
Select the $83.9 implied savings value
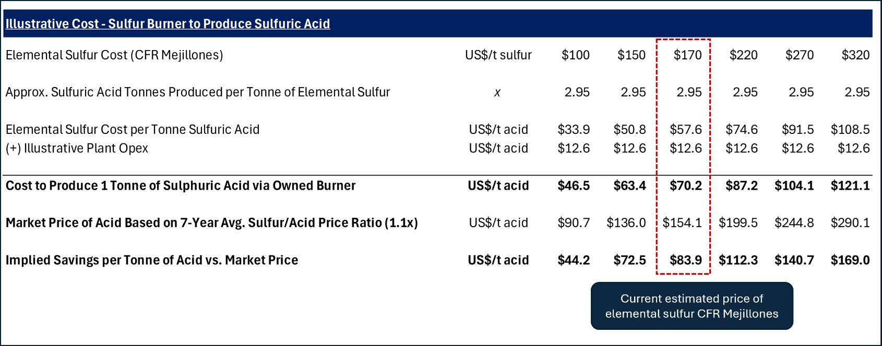click(686, 260)
